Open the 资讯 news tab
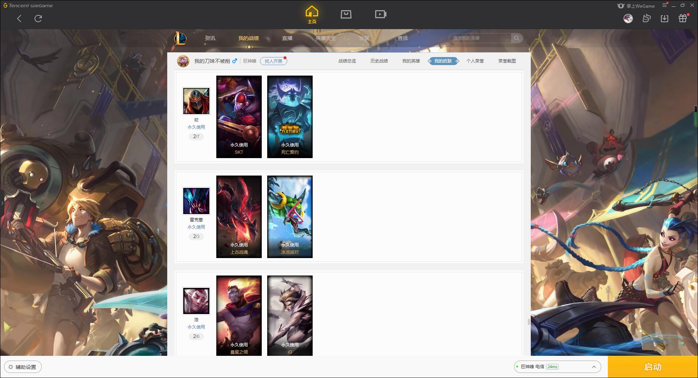This screenshot has width=698, height=378. coord(210,38)
